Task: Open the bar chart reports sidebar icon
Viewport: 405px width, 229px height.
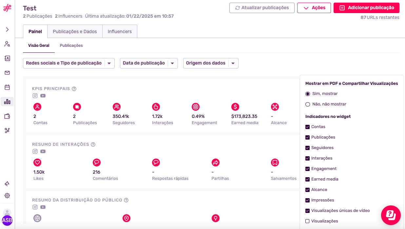Action: coord(7,102)
